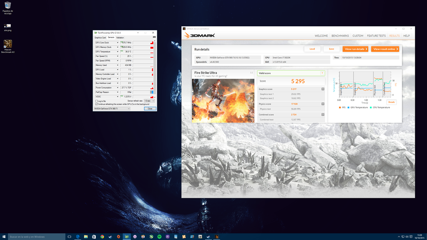This screenshot has width=427, height=240.
Task: Open Power Consumption sensor dropdown
Action: 118,87
